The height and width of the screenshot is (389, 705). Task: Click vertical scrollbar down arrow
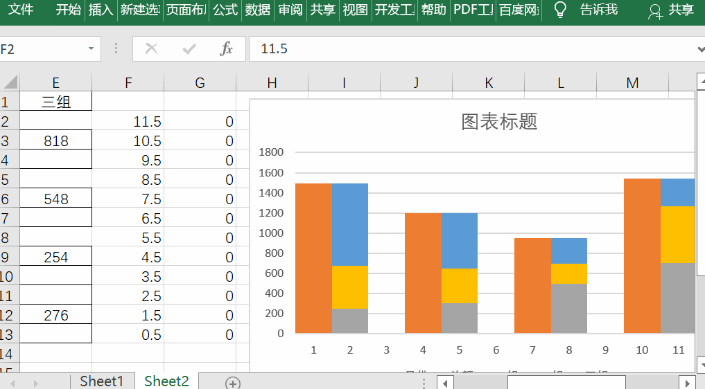click(701, 364)
